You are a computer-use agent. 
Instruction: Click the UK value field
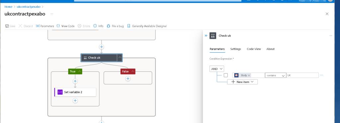coord(302,75)
